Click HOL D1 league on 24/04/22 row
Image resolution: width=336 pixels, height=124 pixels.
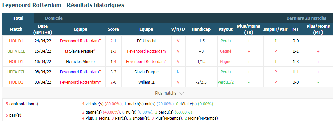[x=16, y=41]
